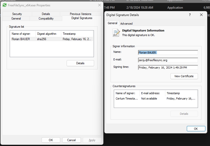
Task: Click 'This digital signature is OK.' text
Action: click(x=138, y=35)
